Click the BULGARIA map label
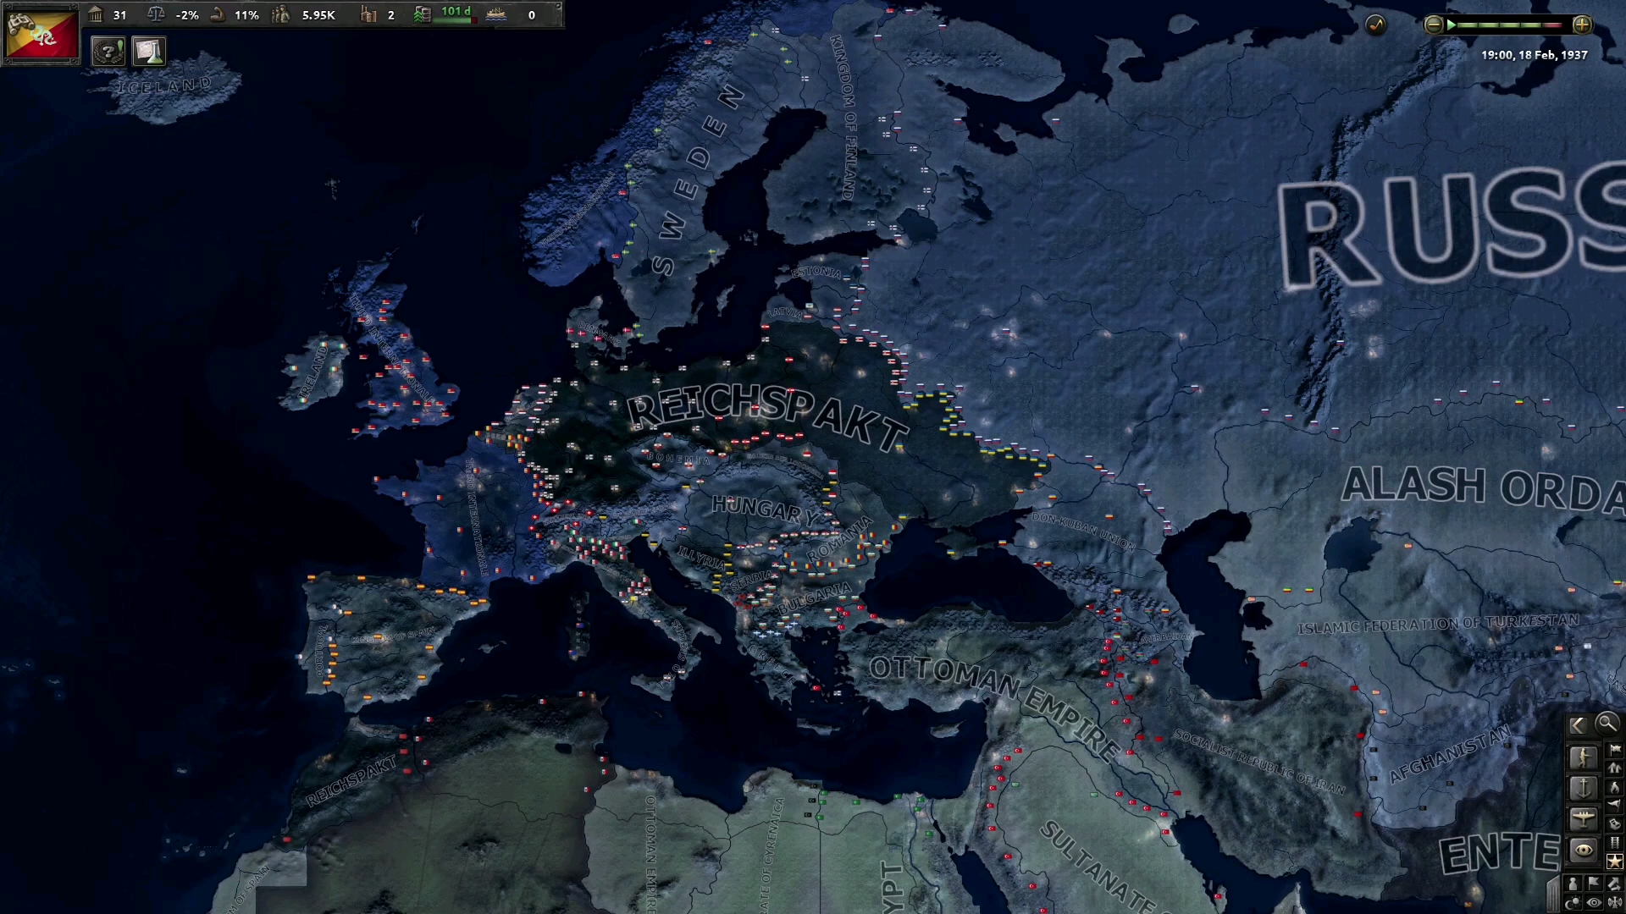Image resolution: width=1626 pixels, height=914 pixels. (x=815, y=598)
